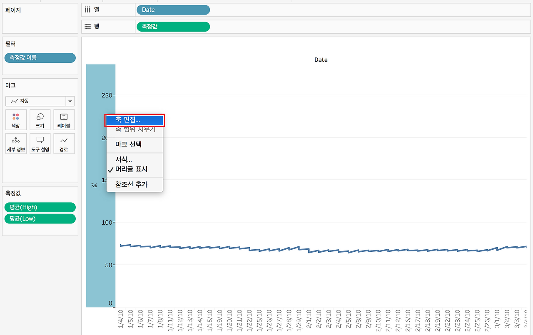Choose 마크 선택 in the context menu
The width and height of the screenshot is (533, 335).
(135, 144)
